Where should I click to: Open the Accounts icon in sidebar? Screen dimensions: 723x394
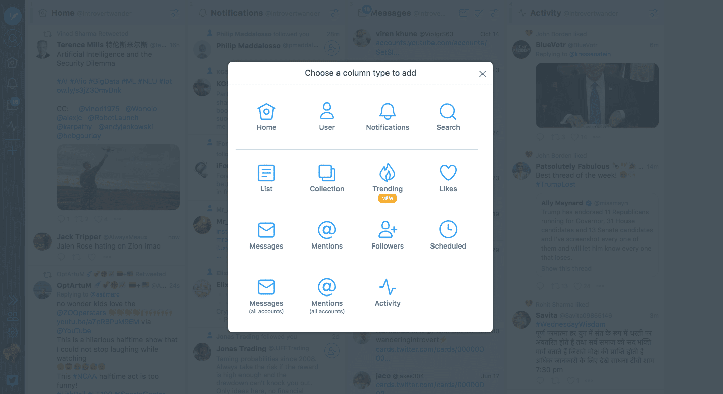[x=13, y=317]
